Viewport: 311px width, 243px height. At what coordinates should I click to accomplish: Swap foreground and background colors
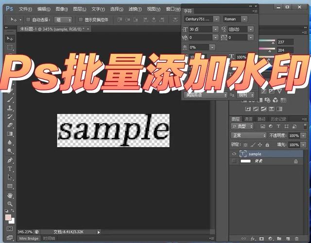tap(13, 210)
